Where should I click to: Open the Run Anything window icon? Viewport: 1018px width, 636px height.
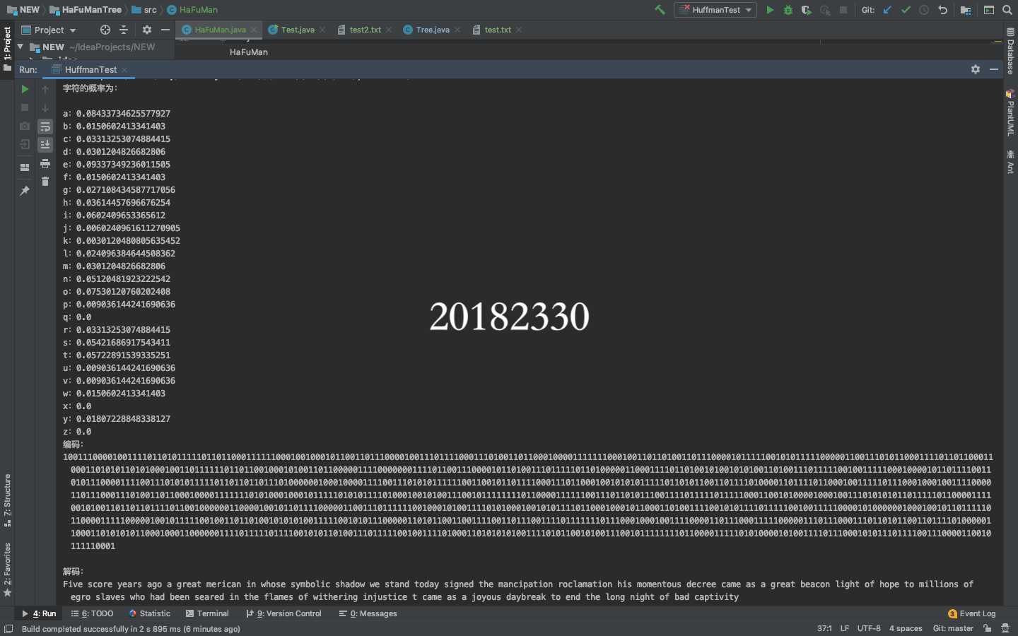click(x=989, y=10)
